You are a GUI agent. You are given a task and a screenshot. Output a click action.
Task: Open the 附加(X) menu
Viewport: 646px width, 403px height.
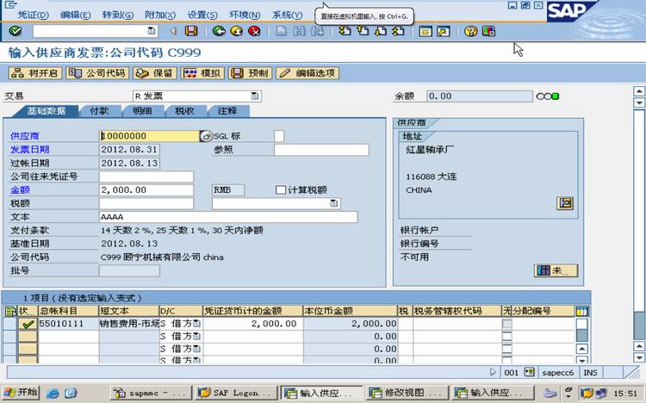click(160, 15)
